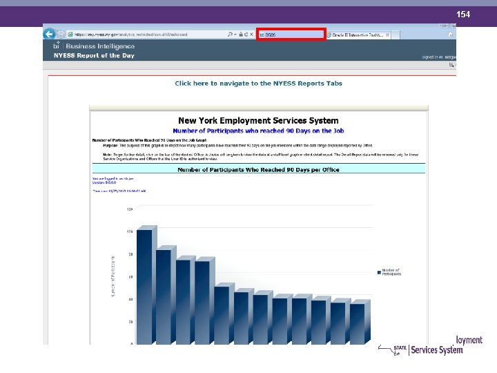Click 'New York Employment Services System' heading
Image resolution: width=497 pixels, height=373 pixels.
258,120
